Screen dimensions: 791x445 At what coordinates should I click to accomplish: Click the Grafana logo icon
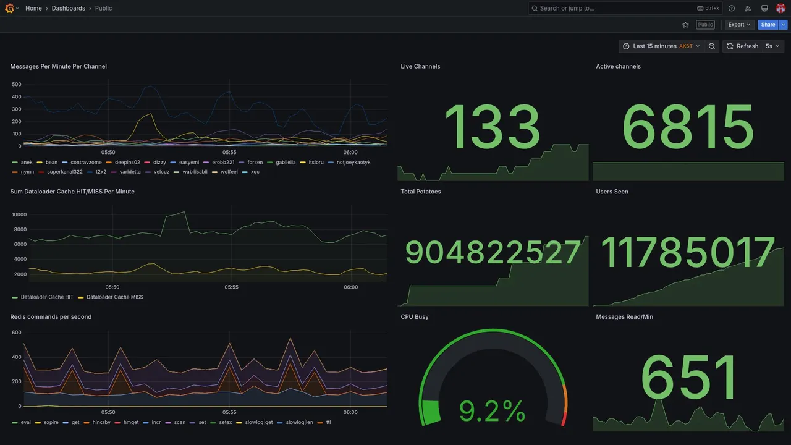[x=9, y=8]
